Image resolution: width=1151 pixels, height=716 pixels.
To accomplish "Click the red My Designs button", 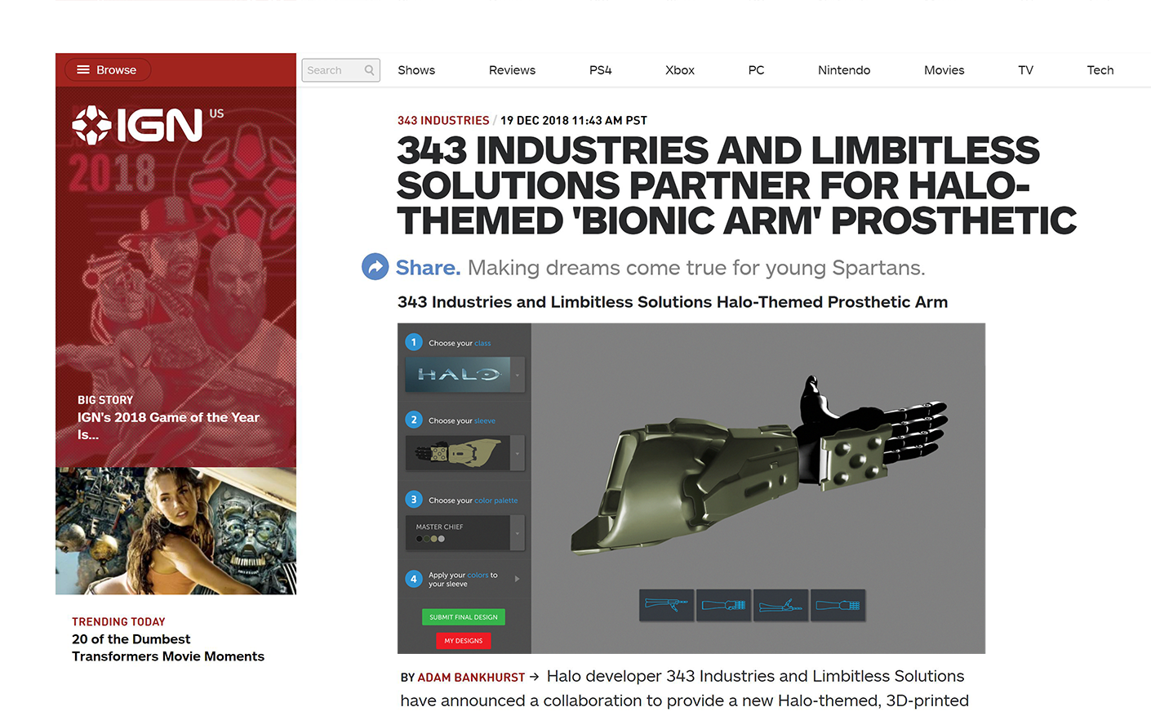I will pos(463,641).
